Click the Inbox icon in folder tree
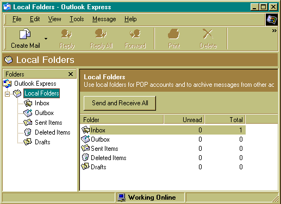The width and height of the screenshot is (281, 204). pos(28,103)
